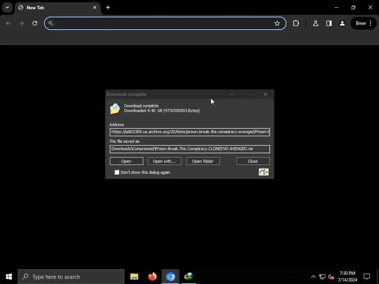Image resolution: width=379 pixels, height=284 pixels.
Task: Minimize the Chrome window
Action: (336, 7)
